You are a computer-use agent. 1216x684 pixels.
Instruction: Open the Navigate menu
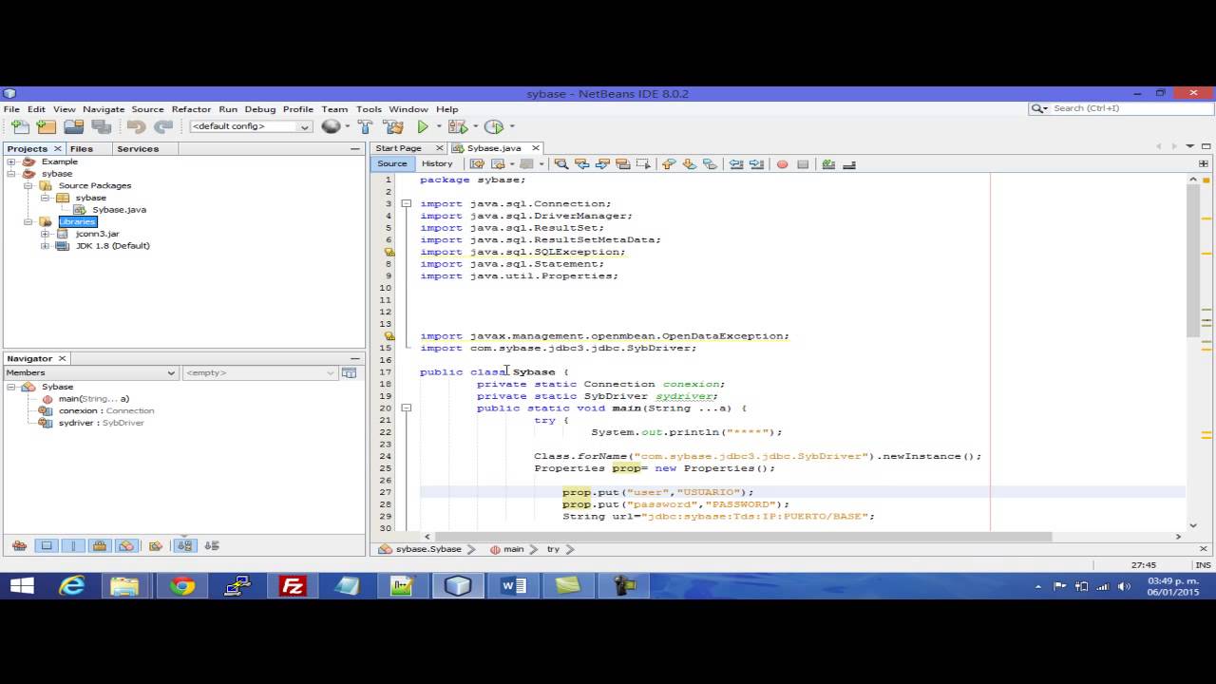click(104, 109)
